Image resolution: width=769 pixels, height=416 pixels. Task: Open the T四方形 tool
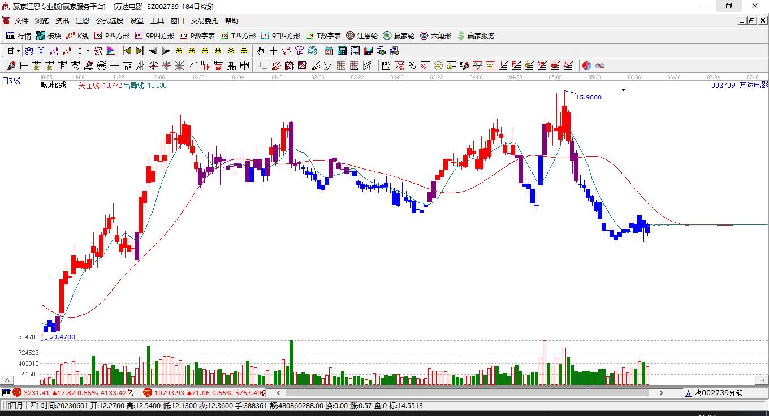(x=238, y=36)
